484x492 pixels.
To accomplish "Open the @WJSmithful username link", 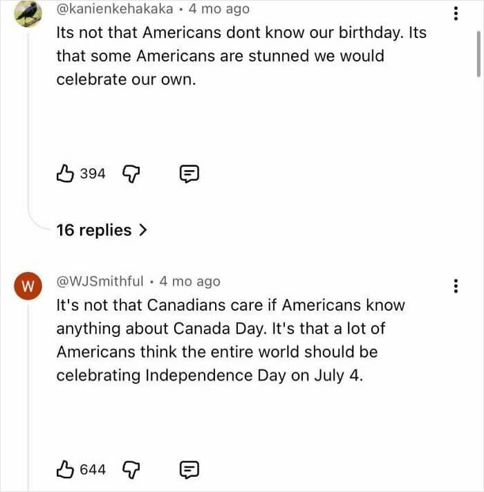I will (x=100, y=281).
